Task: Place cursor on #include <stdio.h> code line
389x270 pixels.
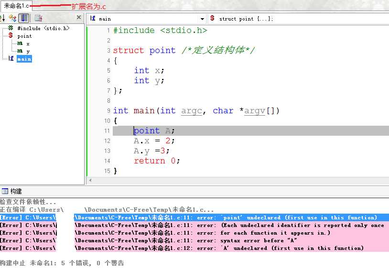Action: tap(160, 31)
